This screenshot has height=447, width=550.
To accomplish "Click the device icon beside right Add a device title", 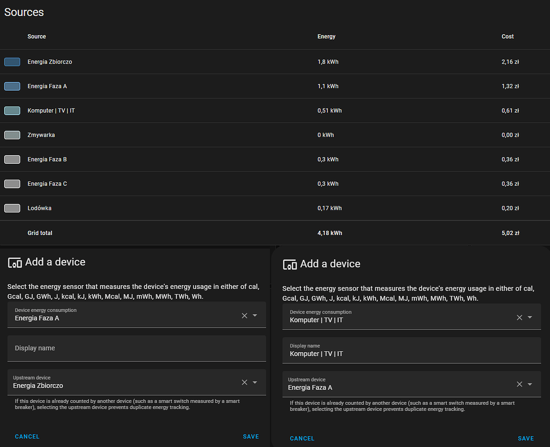I will pos(290,264).
